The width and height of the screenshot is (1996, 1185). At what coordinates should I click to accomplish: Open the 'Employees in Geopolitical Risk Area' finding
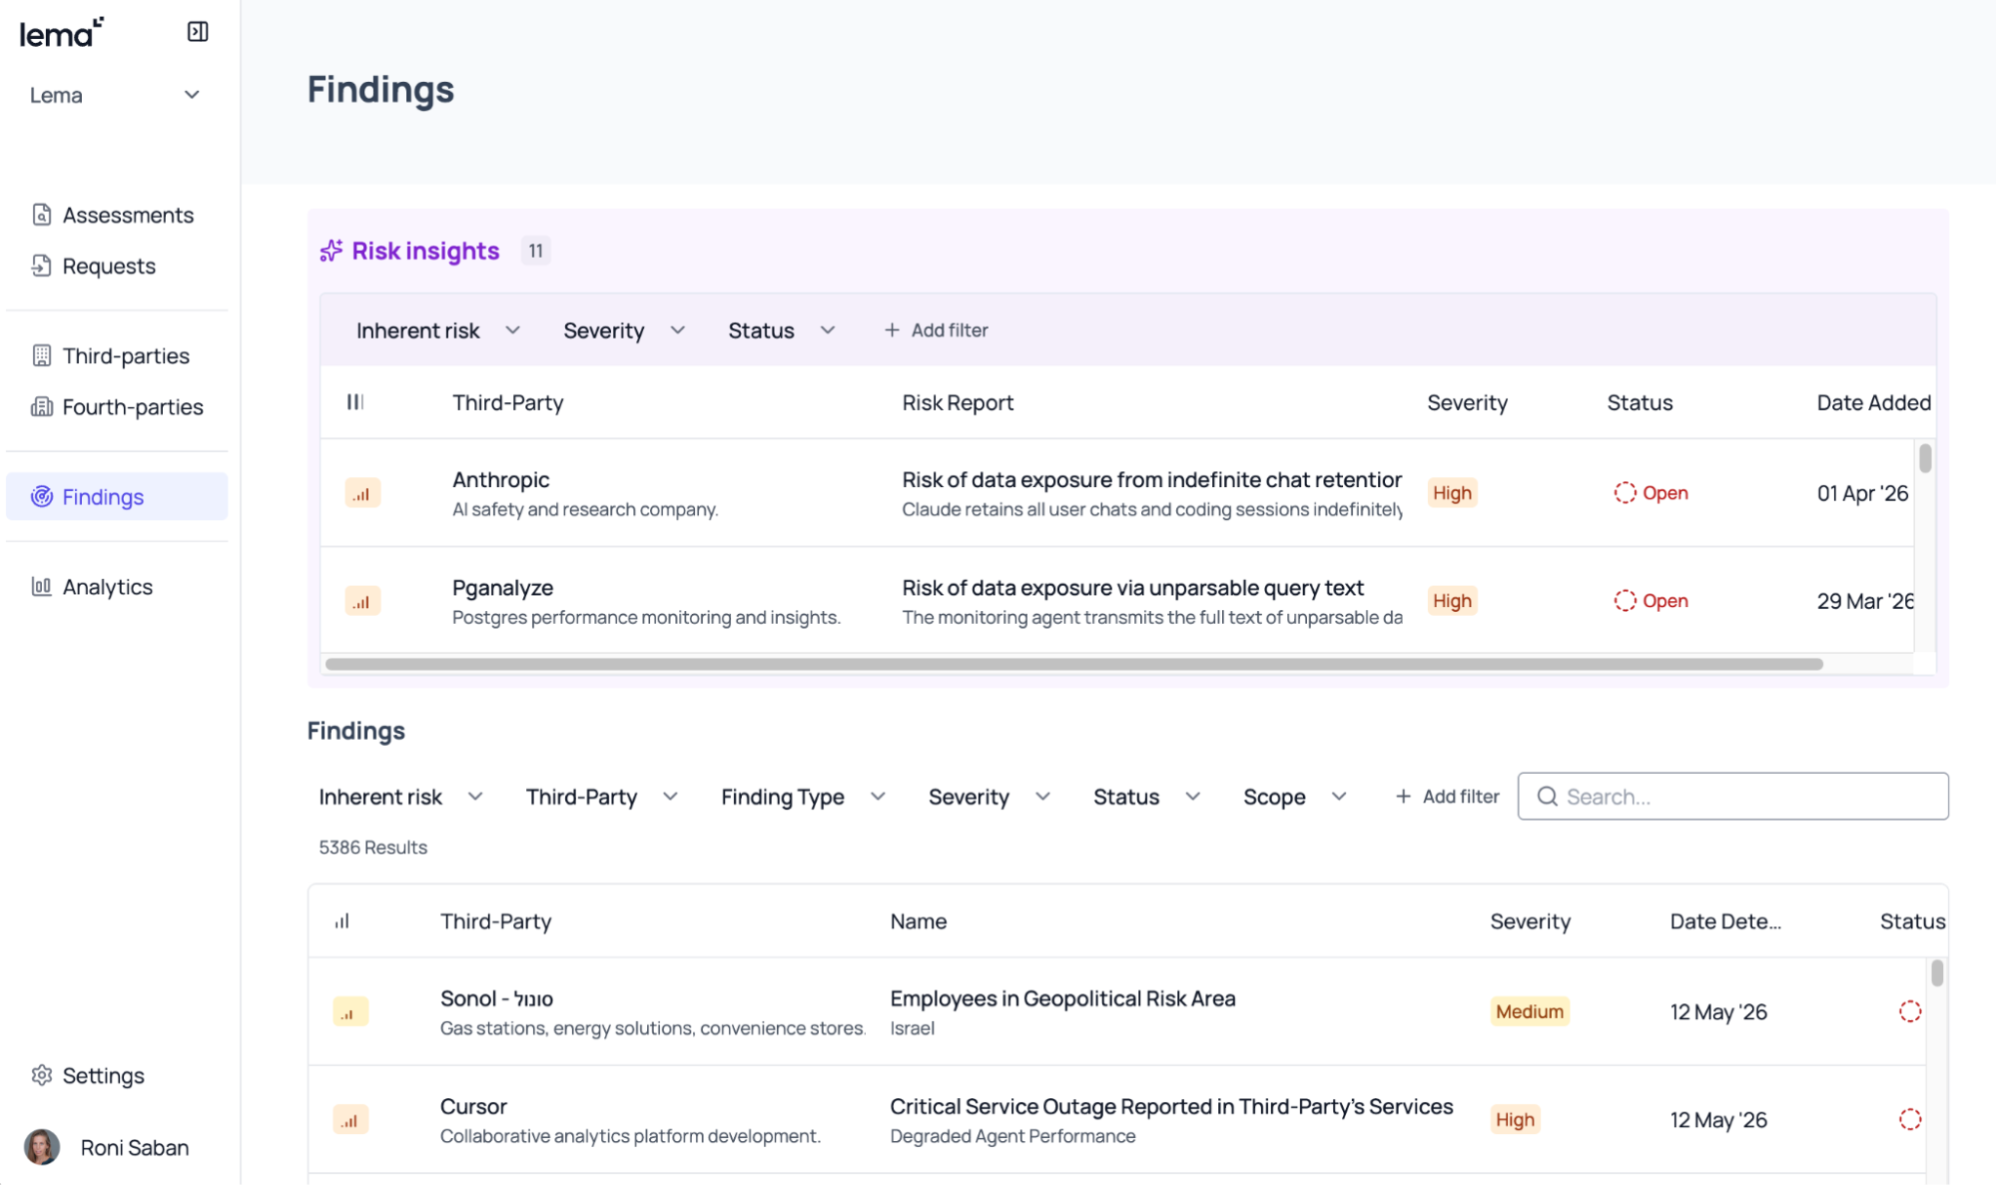(1062, 998)
